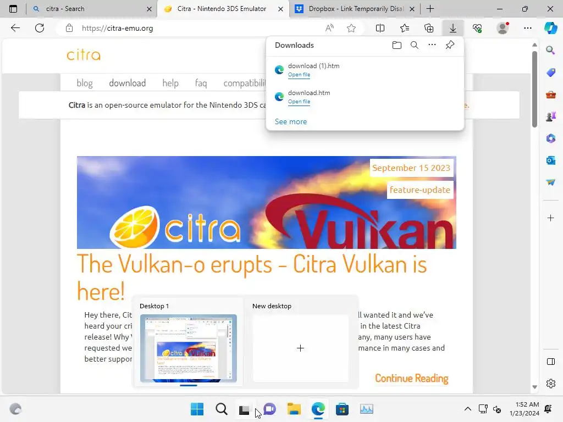Viewport: 563px width, 422px height.
Task: Open the download page in Citra nav
Action: click(128, 84)
